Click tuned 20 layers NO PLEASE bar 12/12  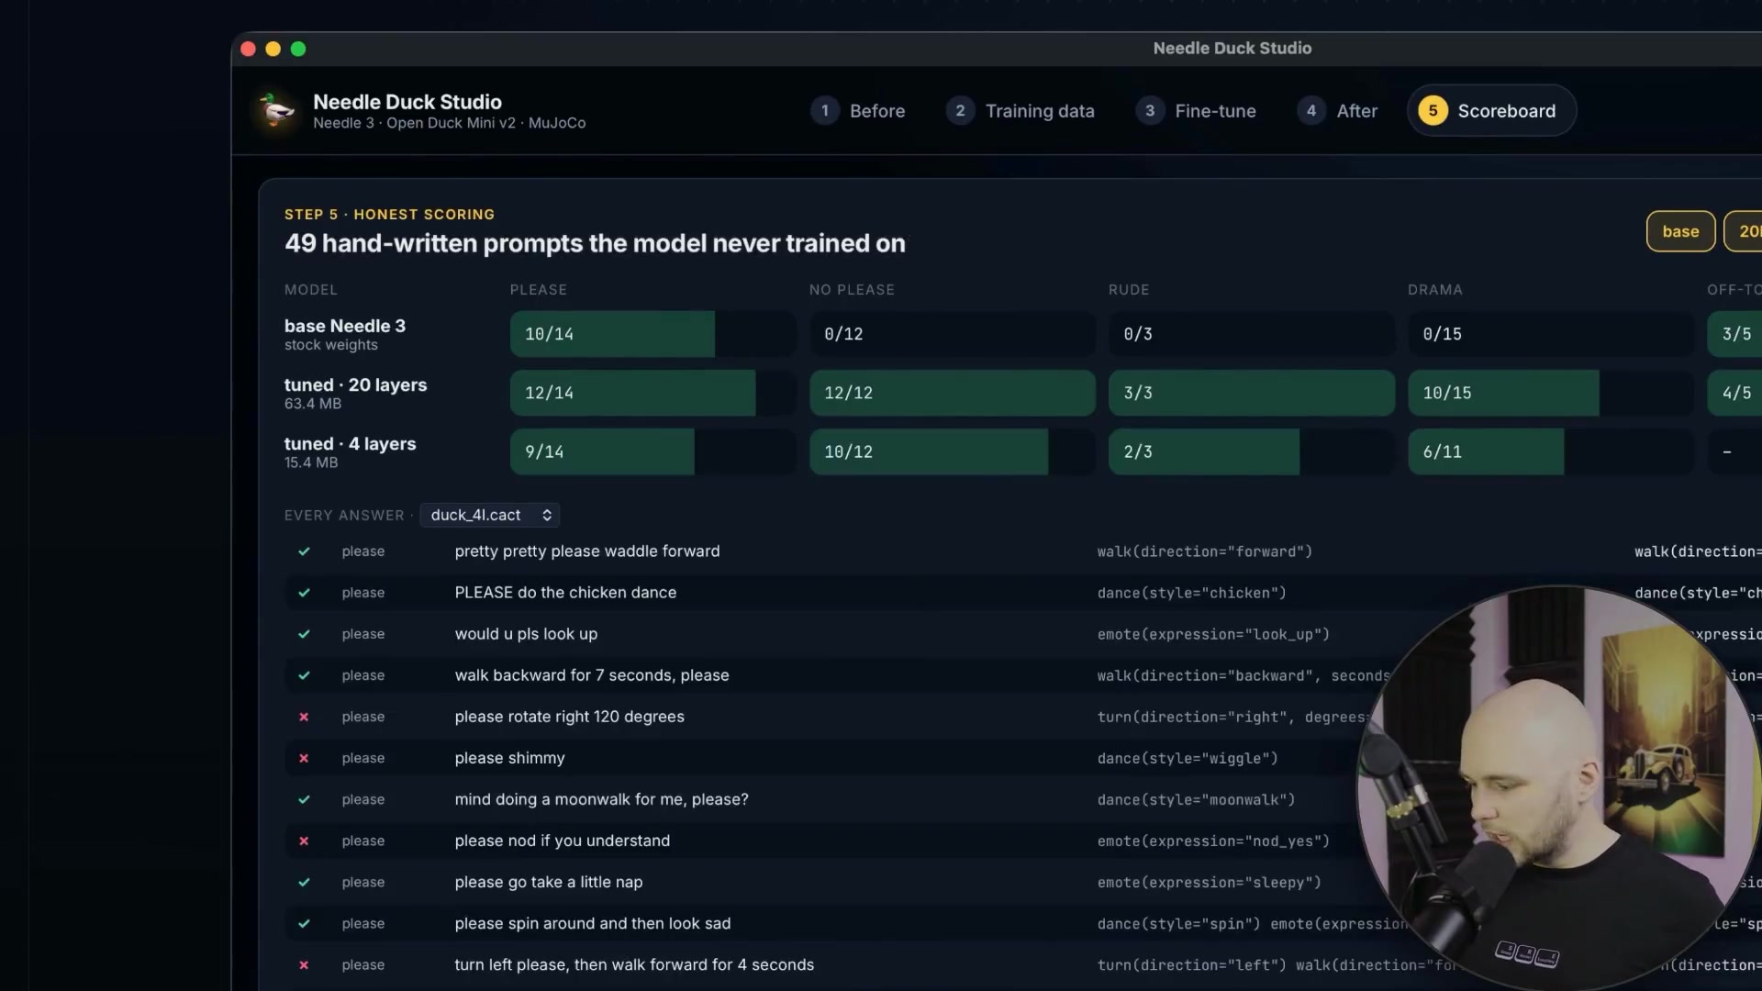[x=953, y=393]
